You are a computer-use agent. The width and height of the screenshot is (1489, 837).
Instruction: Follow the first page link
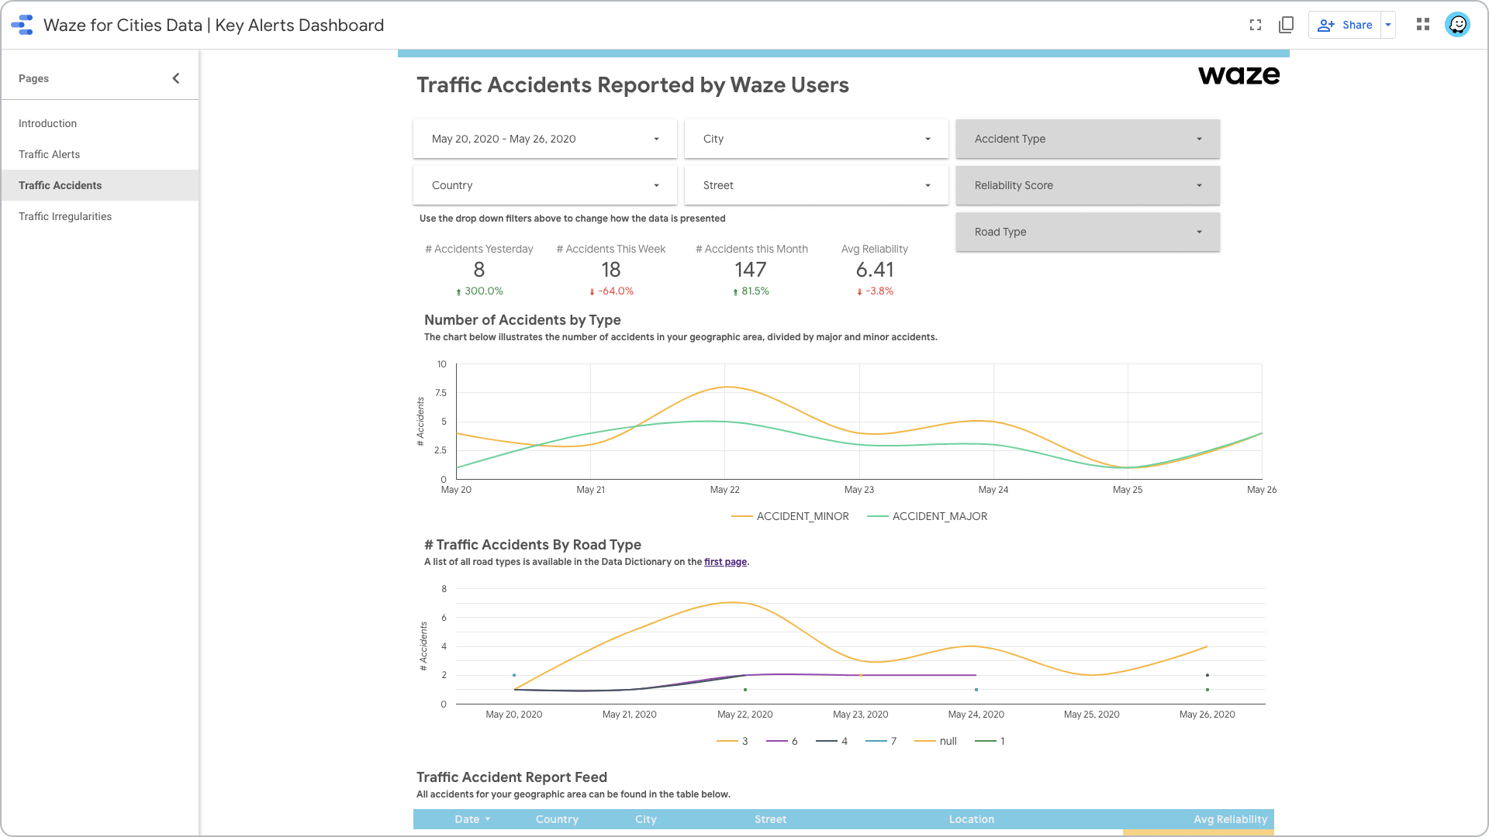pos(725,562)
